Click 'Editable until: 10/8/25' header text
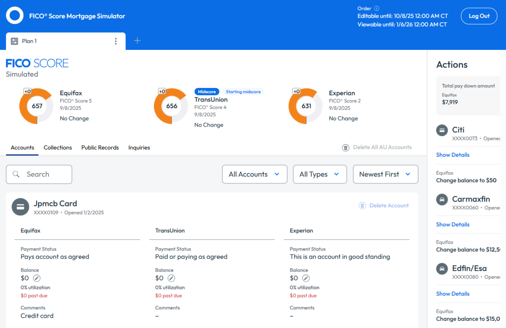Image resolution: width=506 pixels, height=328 pixels. click(x=403, y=16)
